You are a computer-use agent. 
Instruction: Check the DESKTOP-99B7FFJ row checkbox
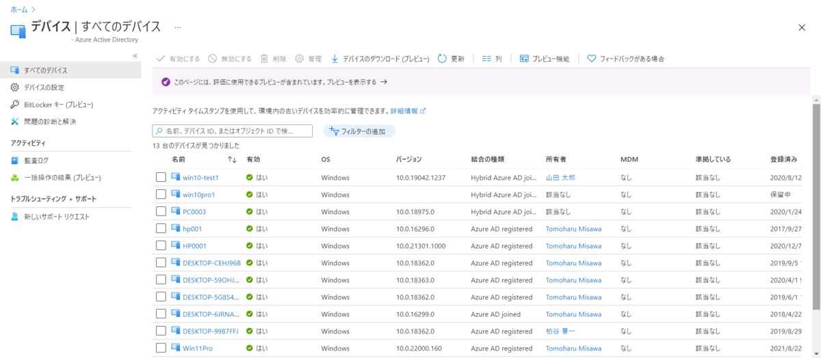[x=161, y=331]
